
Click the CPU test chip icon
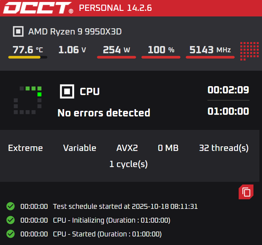(x=67, y=91)
